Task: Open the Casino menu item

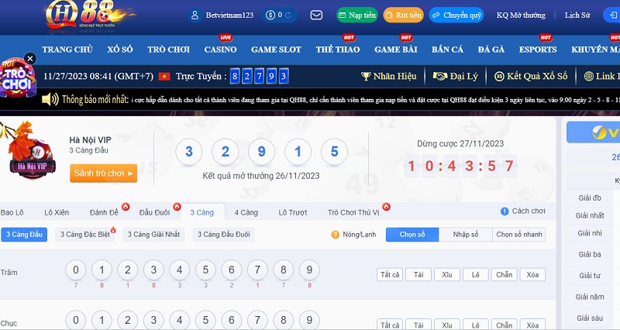Action: 220,50
